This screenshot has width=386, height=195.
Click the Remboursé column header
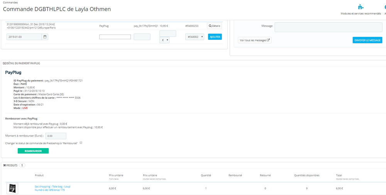click(x=235, y=175)
